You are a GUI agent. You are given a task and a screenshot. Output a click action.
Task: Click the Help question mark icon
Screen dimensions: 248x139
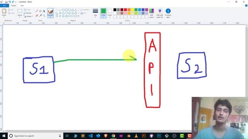click(246, 5)
